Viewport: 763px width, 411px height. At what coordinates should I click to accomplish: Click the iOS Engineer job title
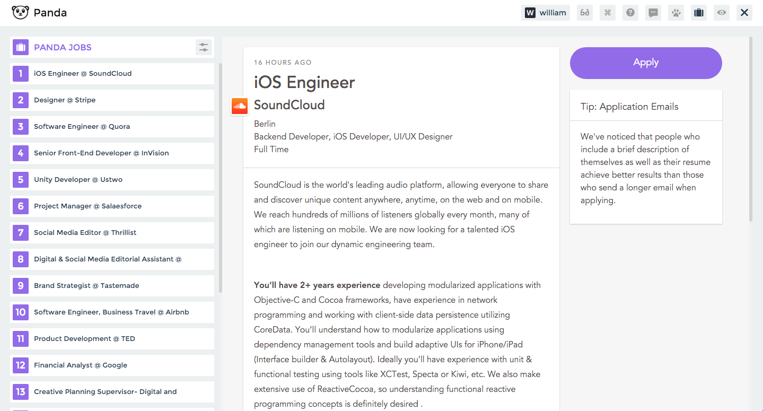(x=304, y=82)
